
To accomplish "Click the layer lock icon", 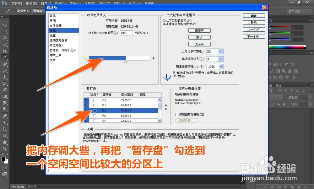I will 284,105.
